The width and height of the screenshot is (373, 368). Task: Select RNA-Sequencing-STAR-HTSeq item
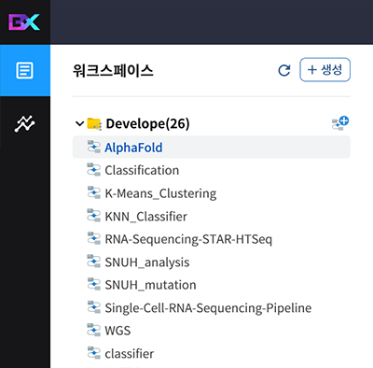tap(212, 239)
